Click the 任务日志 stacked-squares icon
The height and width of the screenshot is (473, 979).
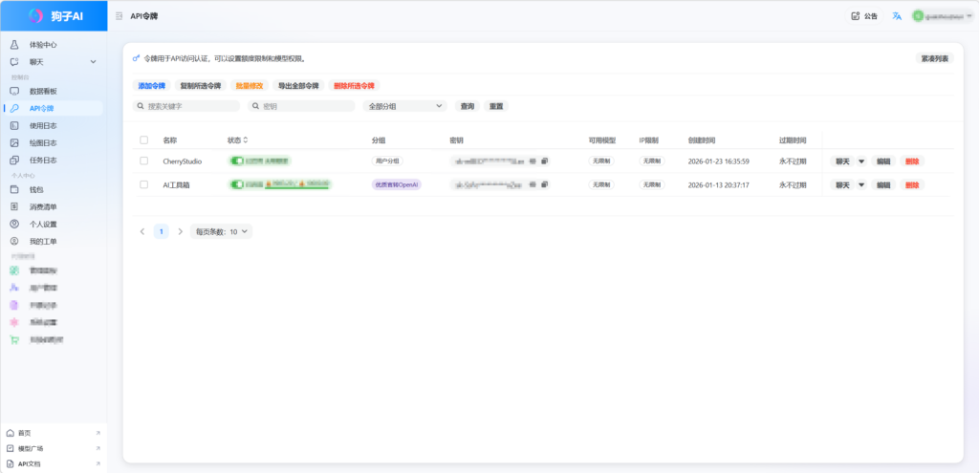14,160
